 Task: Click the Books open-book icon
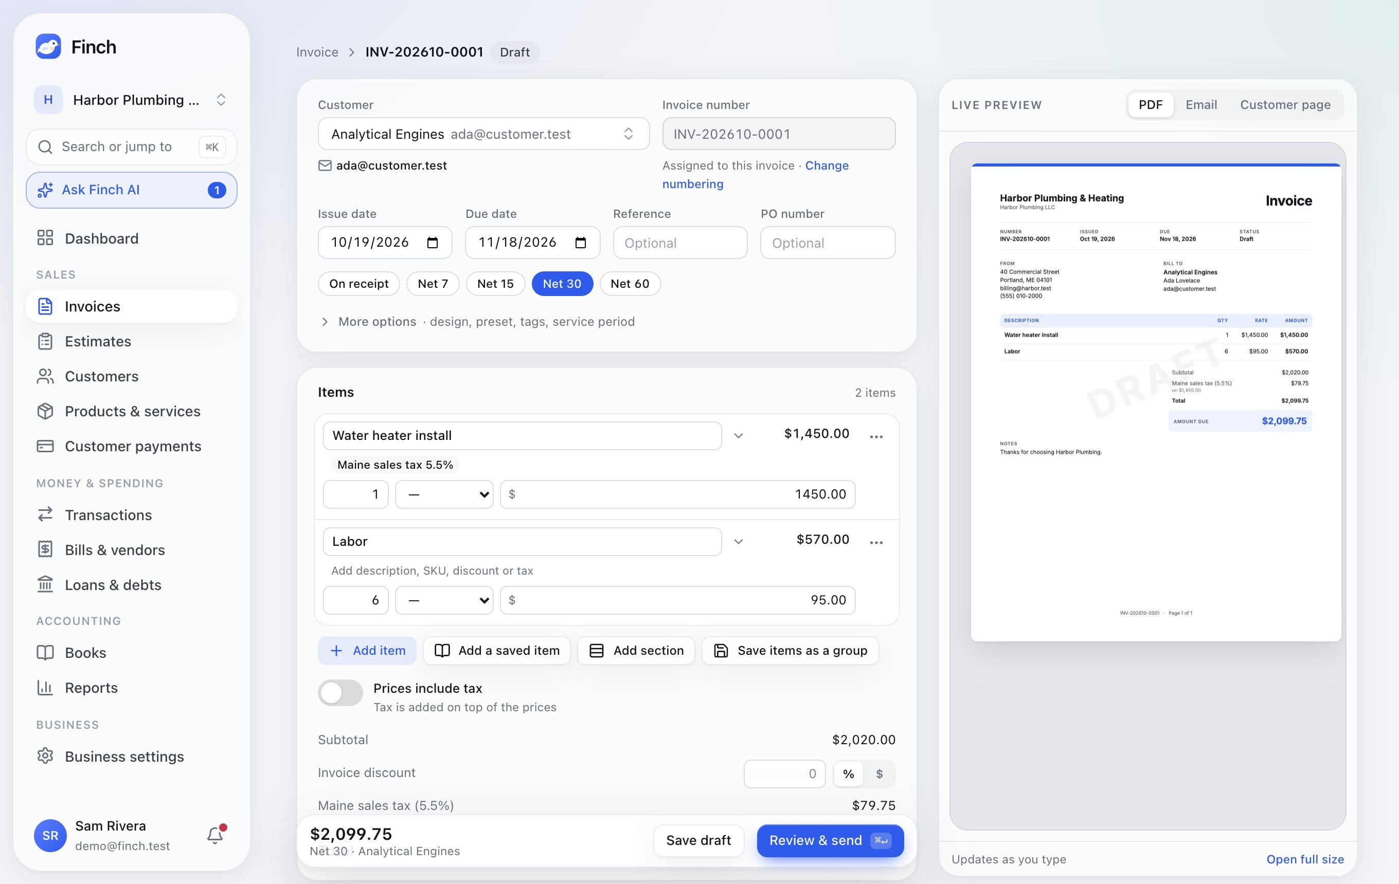tap(45, 652)
